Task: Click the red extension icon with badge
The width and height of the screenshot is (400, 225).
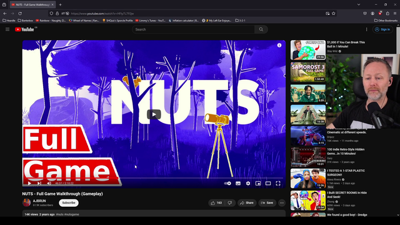Action: (x=380, y=13)
